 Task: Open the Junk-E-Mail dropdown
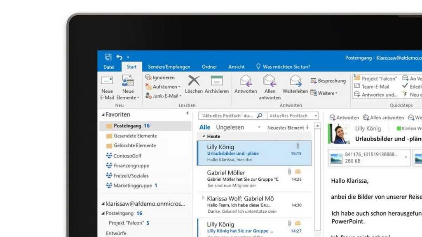(163, 95)
